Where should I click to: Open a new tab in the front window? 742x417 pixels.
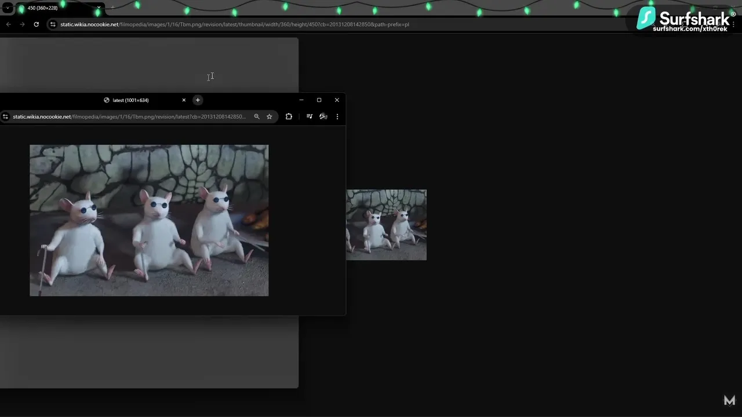coord(198,100)
